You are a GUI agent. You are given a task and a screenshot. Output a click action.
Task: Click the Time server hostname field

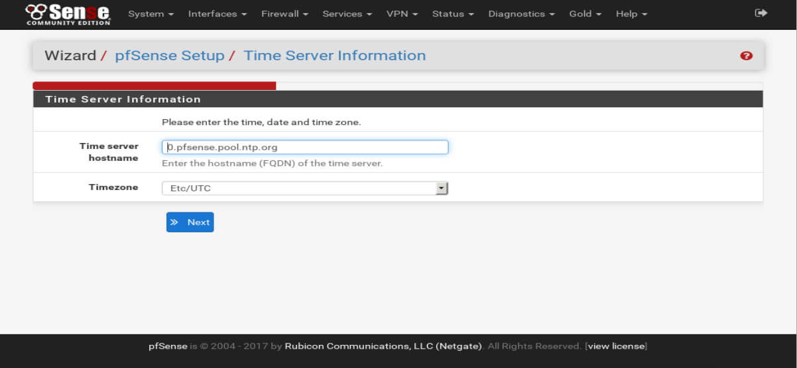point(305,147)
